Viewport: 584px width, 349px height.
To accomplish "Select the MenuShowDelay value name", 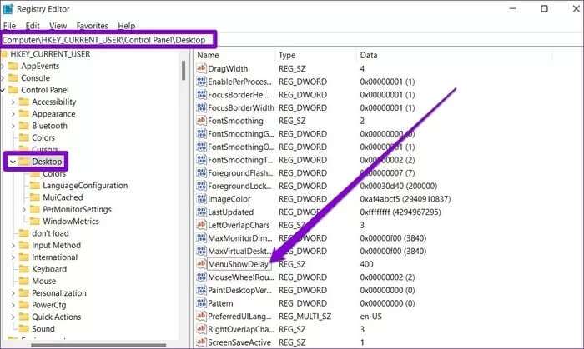I will tap(238, 264).
